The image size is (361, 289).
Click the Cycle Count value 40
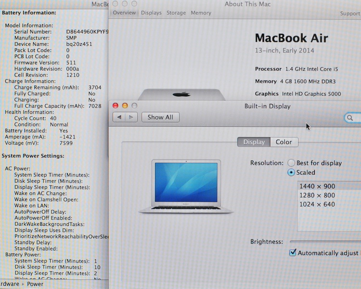click(53, 118)
